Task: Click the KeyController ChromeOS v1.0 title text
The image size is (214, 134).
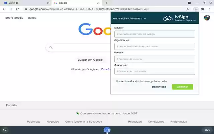Action: coord(129,19)
